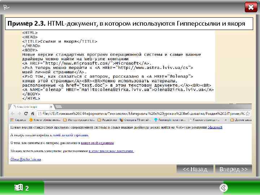
Task: Click the code line with http://www.astra.lviv.ua/cs
Action: click(108, 68)
